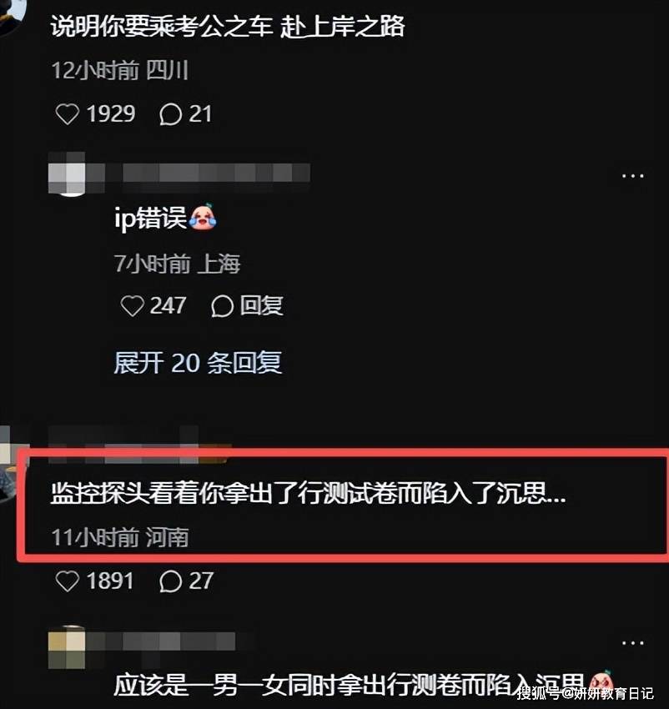
Task: Like the comment with 1891 likes
Action: [68, 581]
